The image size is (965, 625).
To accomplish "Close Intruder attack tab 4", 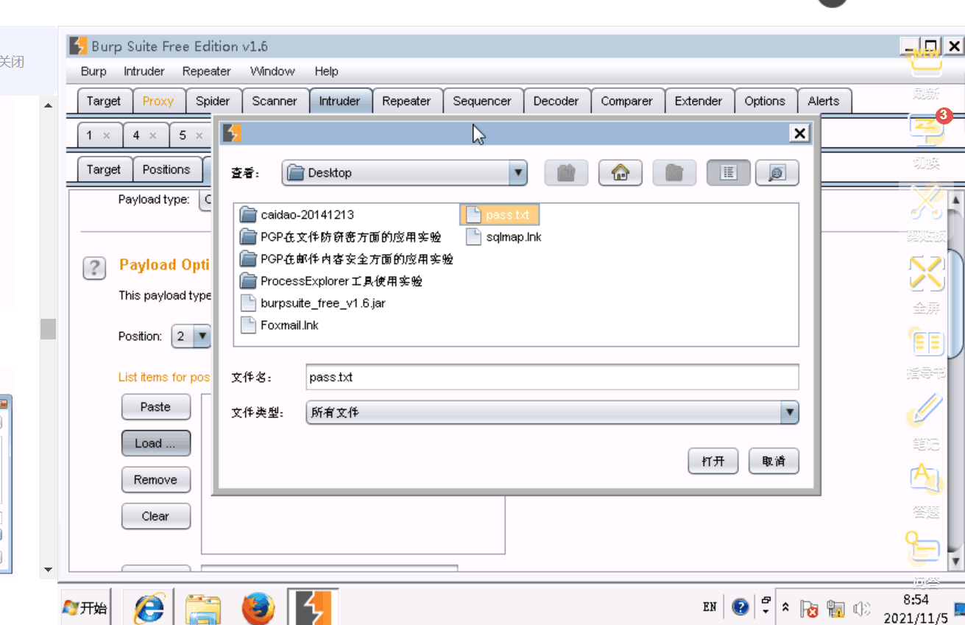I will pyautogui.click(x=153, y=135).
